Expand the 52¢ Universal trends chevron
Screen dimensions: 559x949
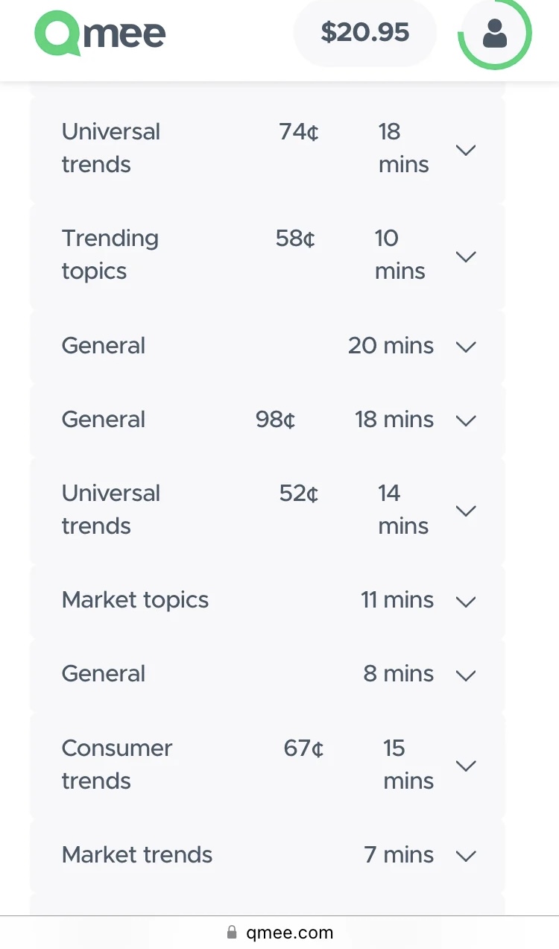coord(466,511)
